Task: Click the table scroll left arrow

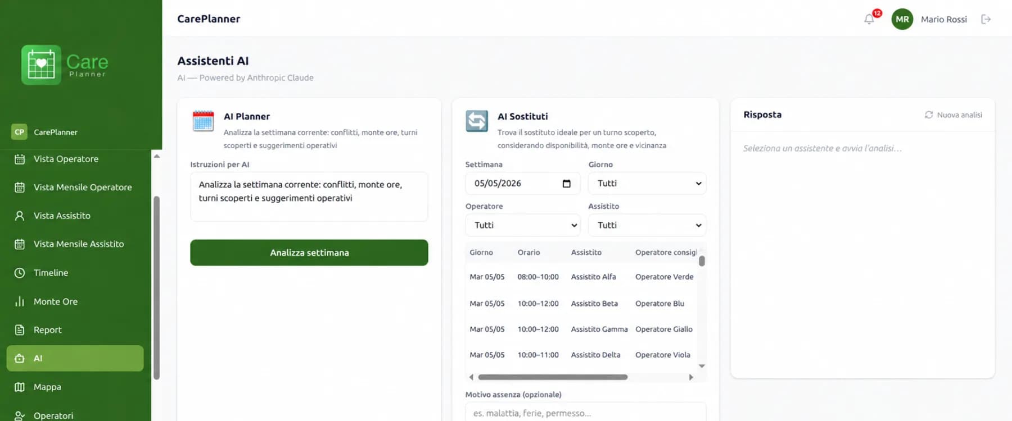Action: pyautogui.click(x=471, y=377)
